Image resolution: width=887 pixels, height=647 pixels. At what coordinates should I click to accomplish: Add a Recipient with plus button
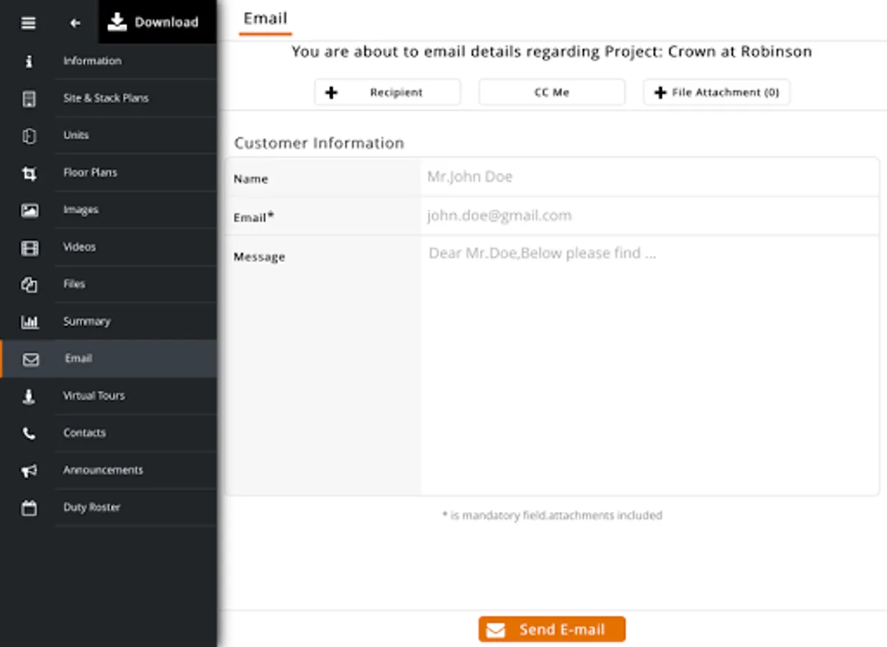[387, 92]
